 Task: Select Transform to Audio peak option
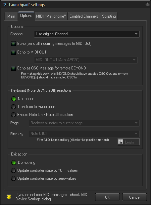[13, 107]
